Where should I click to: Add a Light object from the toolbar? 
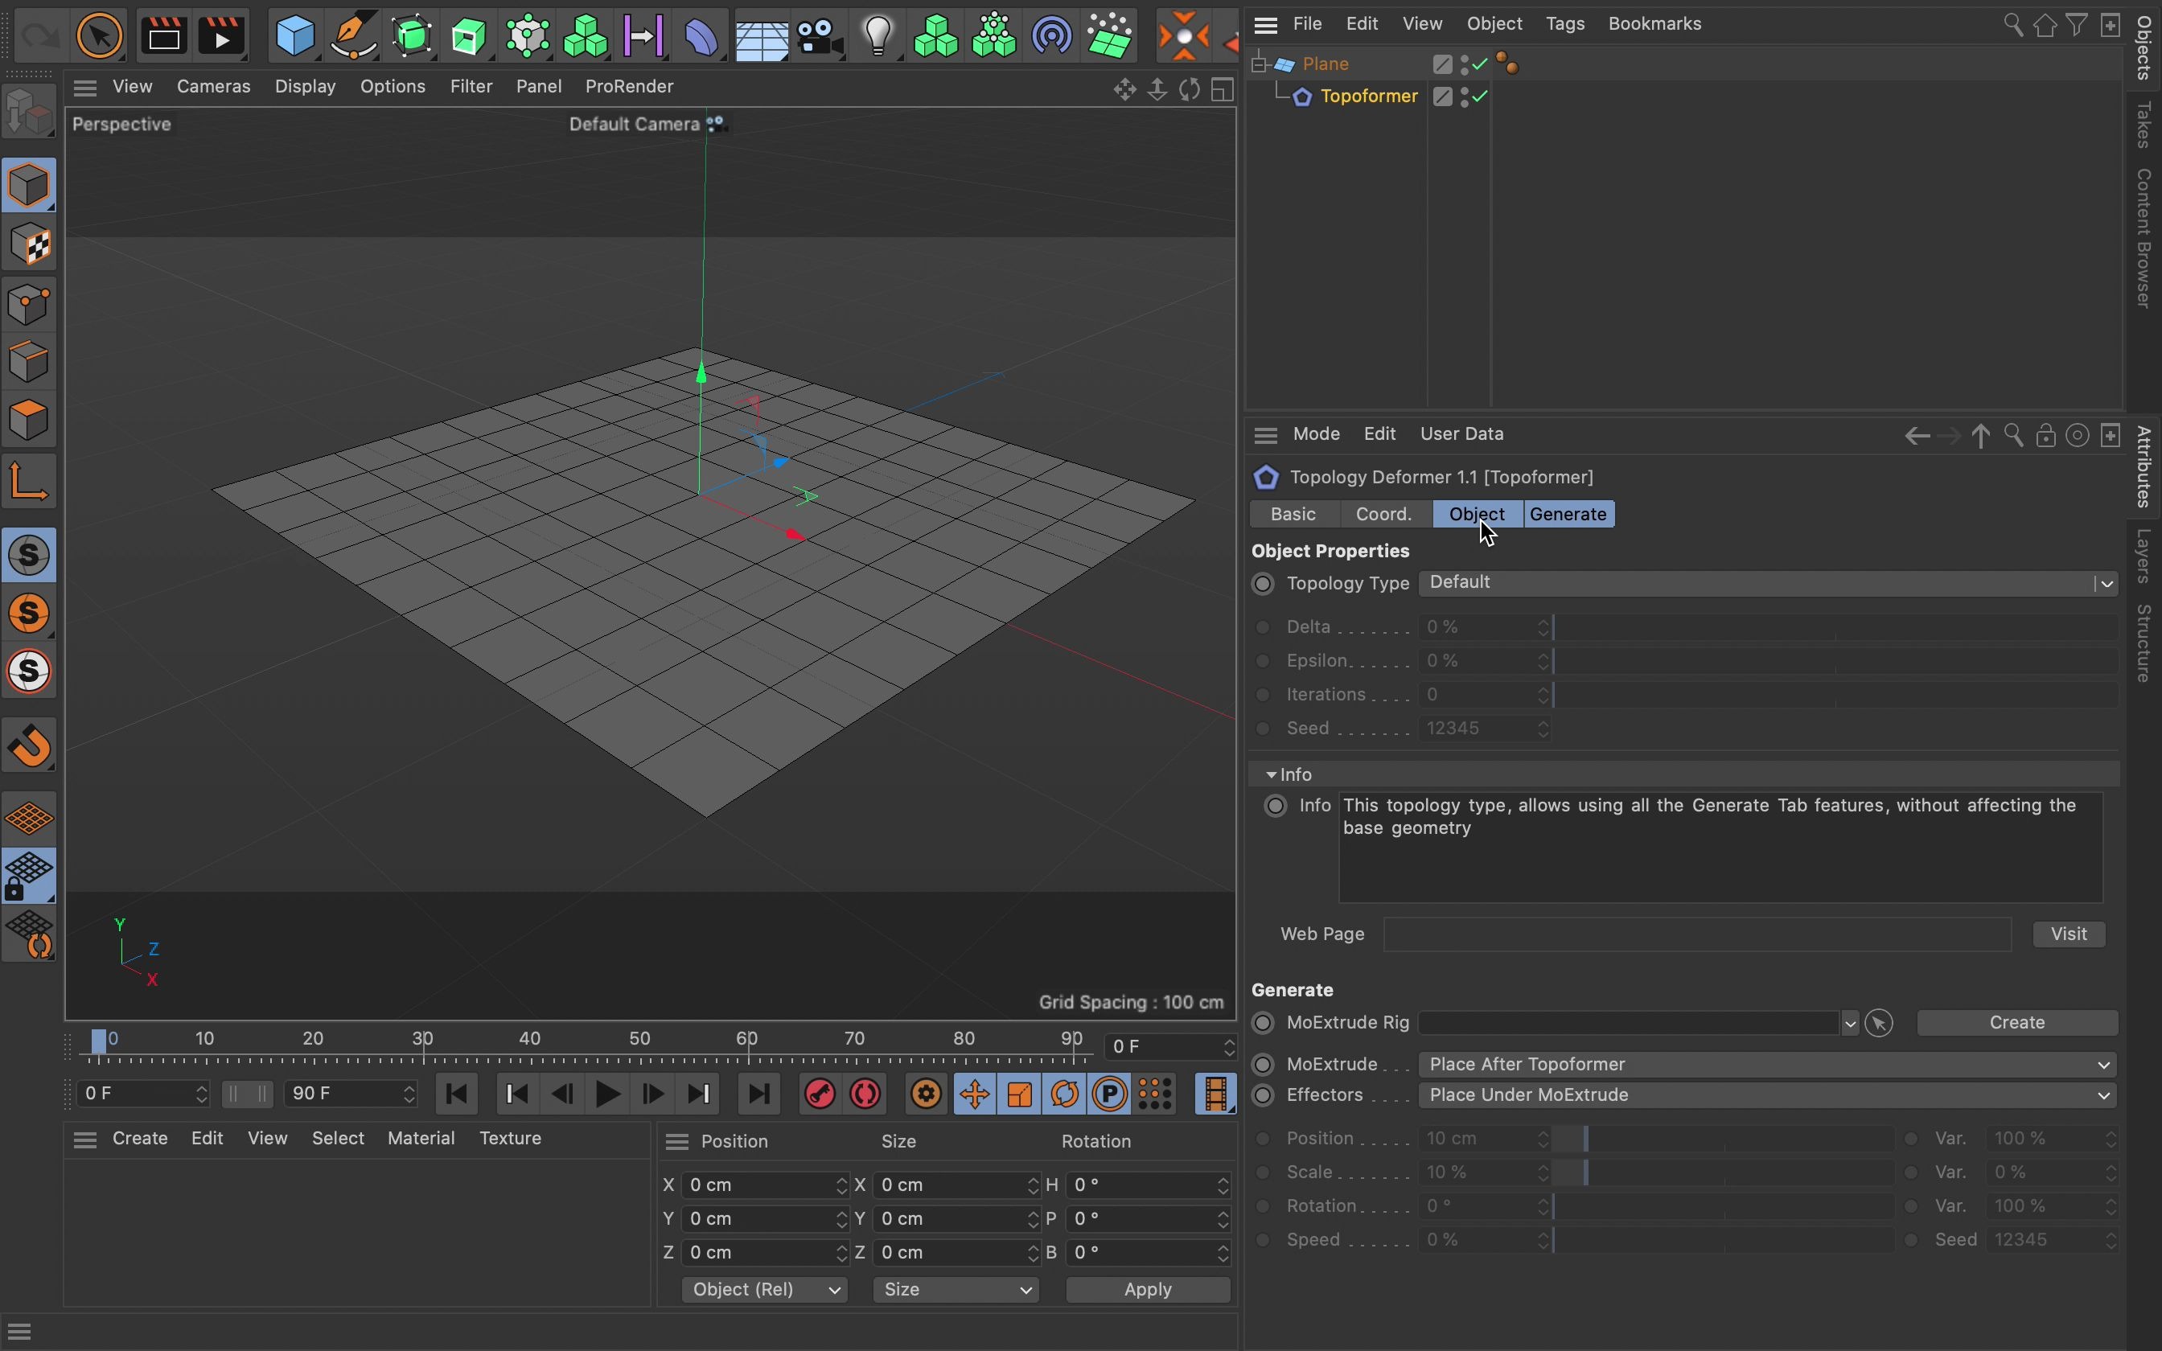878,35
